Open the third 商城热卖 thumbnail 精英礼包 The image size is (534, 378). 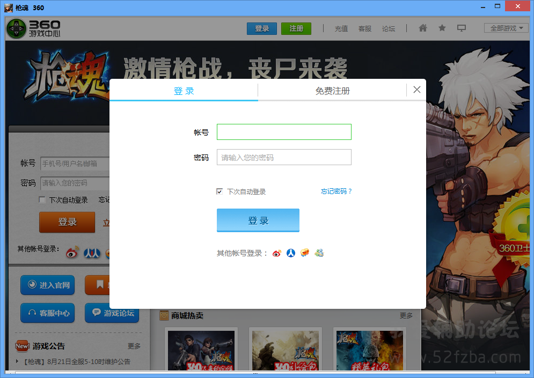(370, 350)
